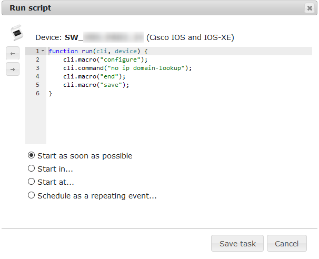This screenshot has height=259, width=319.
Task: Choose the Start at... radio button
Action: (31, 182)
